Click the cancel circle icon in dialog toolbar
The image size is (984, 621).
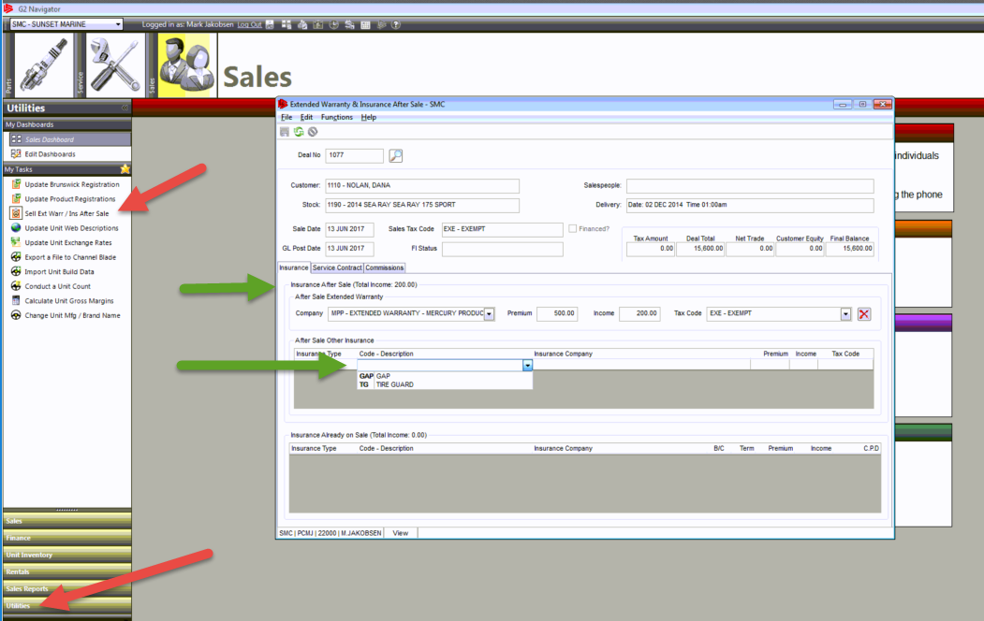point(313,132)
